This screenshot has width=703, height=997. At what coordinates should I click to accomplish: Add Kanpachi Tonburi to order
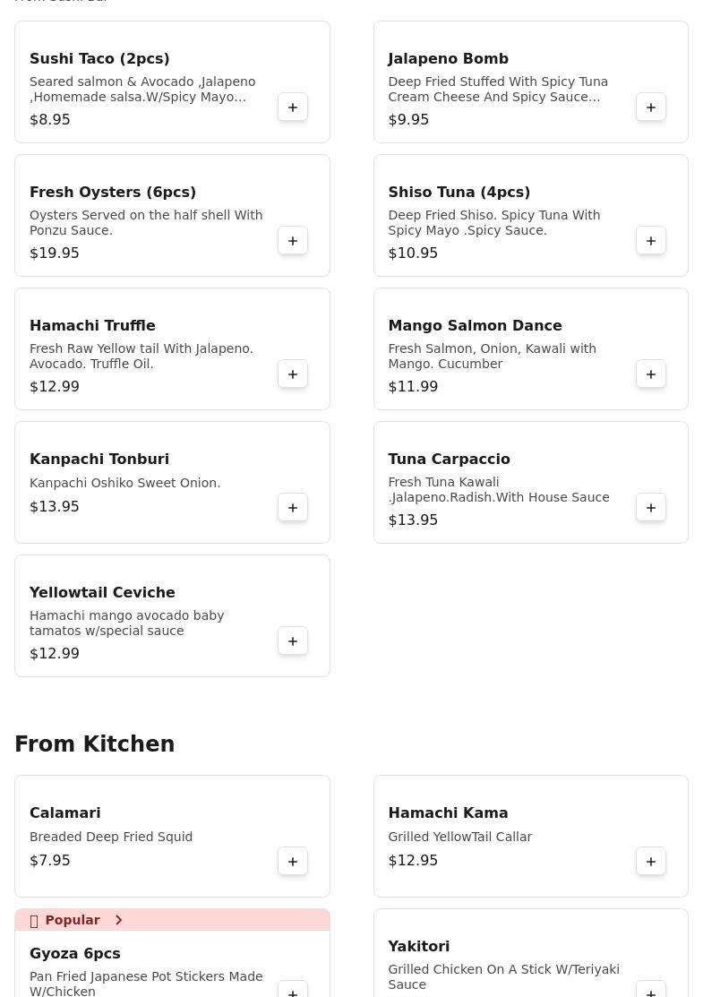coord(293,508)
